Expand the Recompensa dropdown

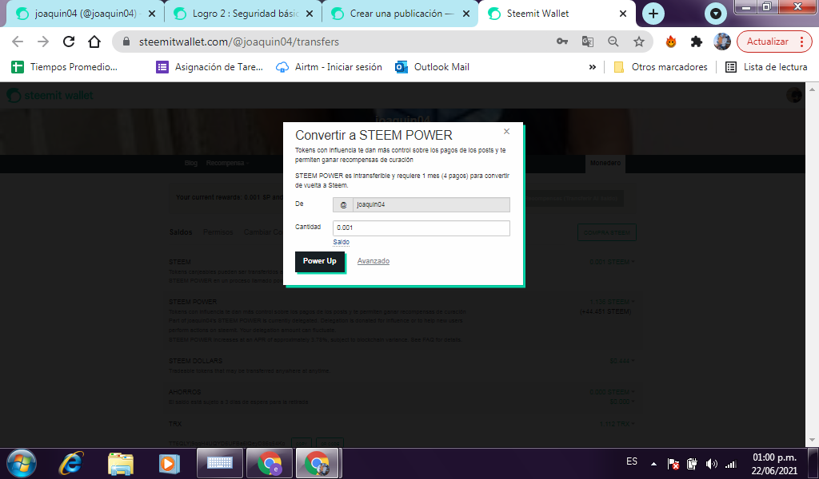click(x=226, y=163)
